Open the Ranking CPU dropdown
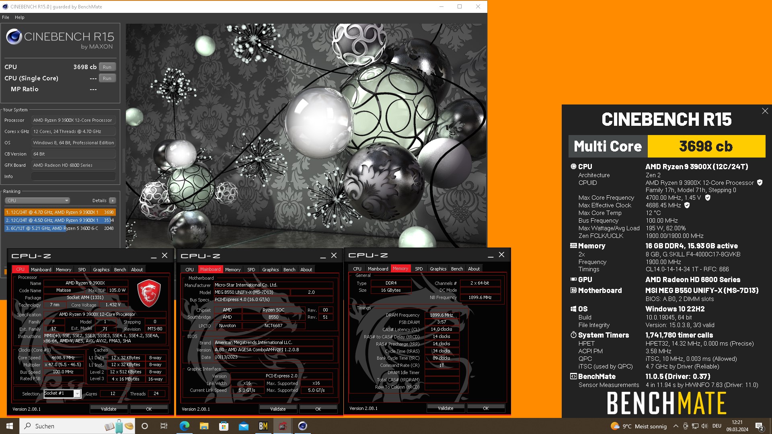772x434 pixels. [x=37, y=201]
